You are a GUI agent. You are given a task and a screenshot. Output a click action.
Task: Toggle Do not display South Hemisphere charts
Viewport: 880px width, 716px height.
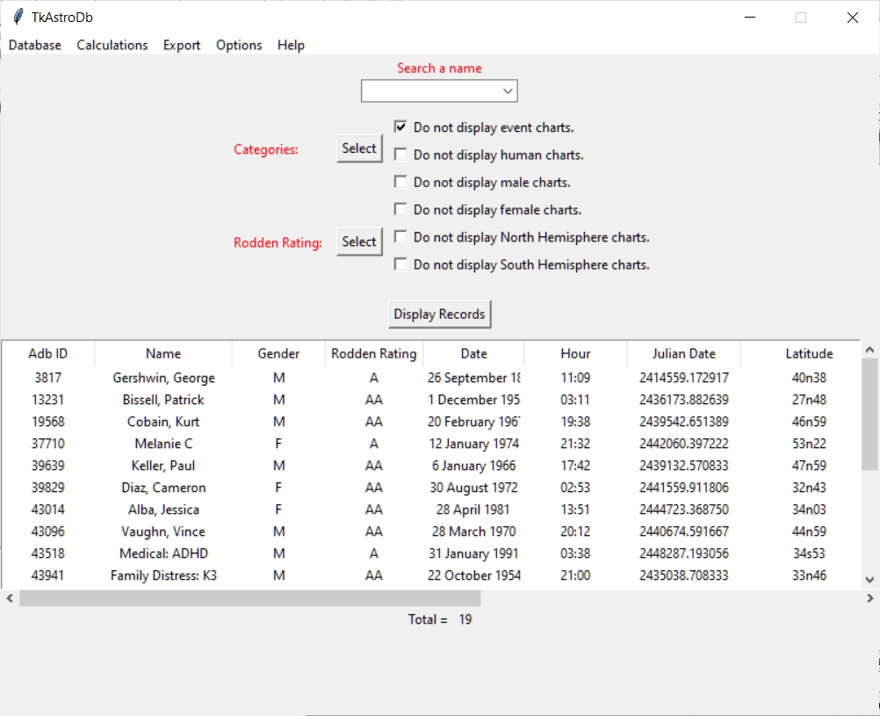400,264
